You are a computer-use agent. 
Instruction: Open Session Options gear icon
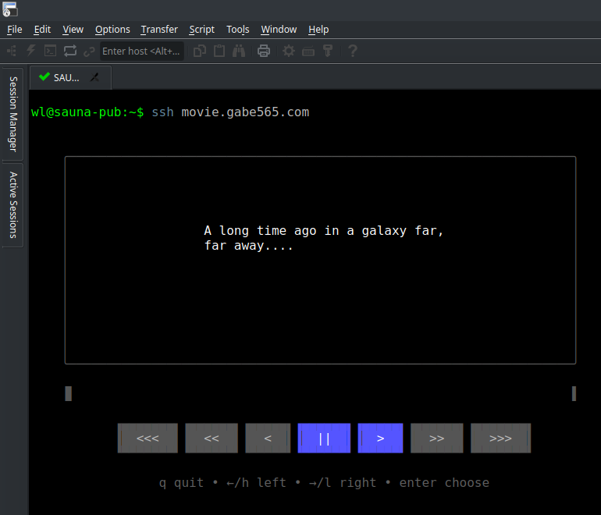tap(289, 51)
